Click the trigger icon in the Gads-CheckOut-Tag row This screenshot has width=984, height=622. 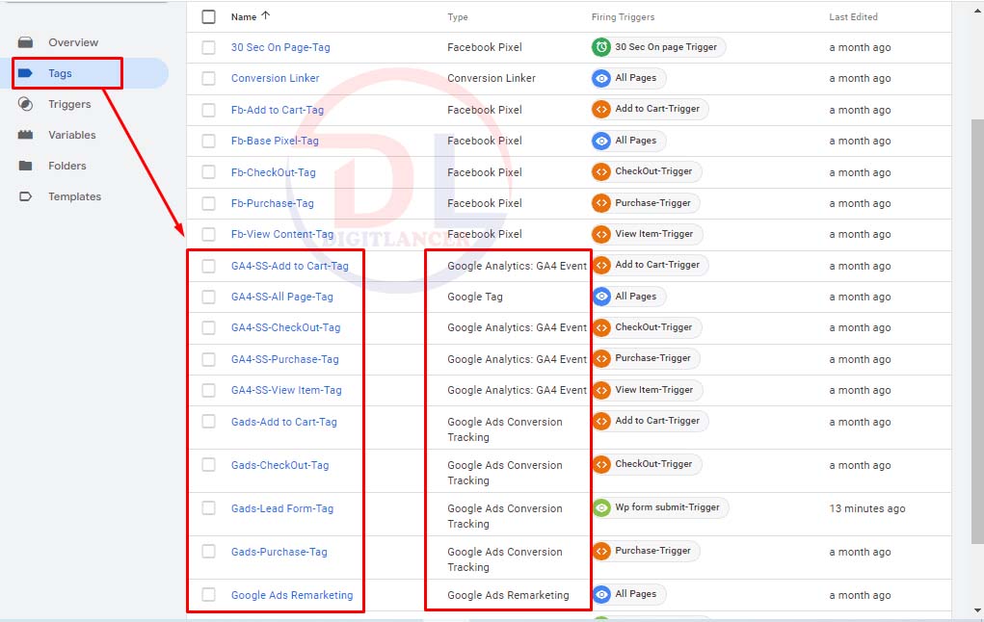pyautogui.click(x=601, y=464)
